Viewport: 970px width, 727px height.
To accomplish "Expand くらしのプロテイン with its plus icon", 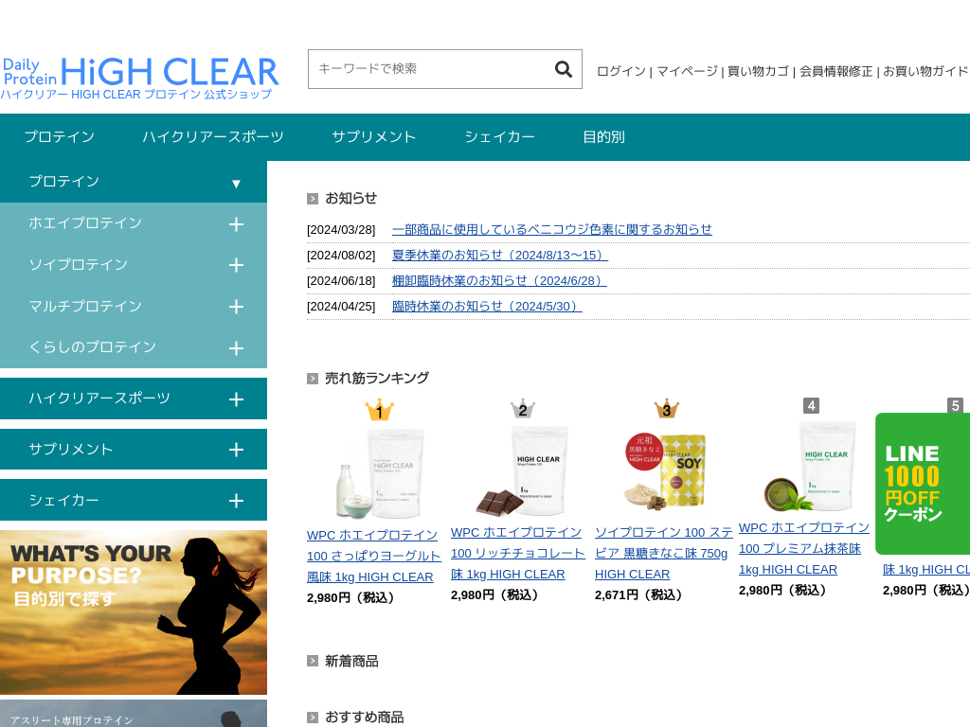I will [236, 348].
